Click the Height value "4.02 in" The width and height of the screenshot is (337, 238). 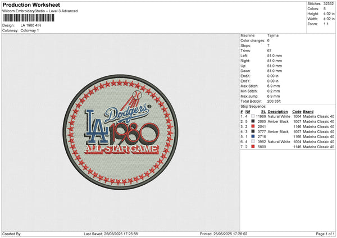point(329,13)
